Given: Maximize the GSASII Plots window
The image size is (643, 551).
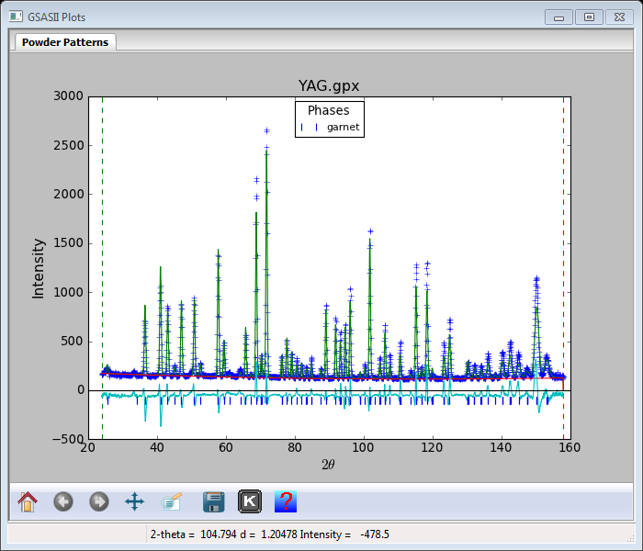Looking at the screenshot, I should 589,17.
